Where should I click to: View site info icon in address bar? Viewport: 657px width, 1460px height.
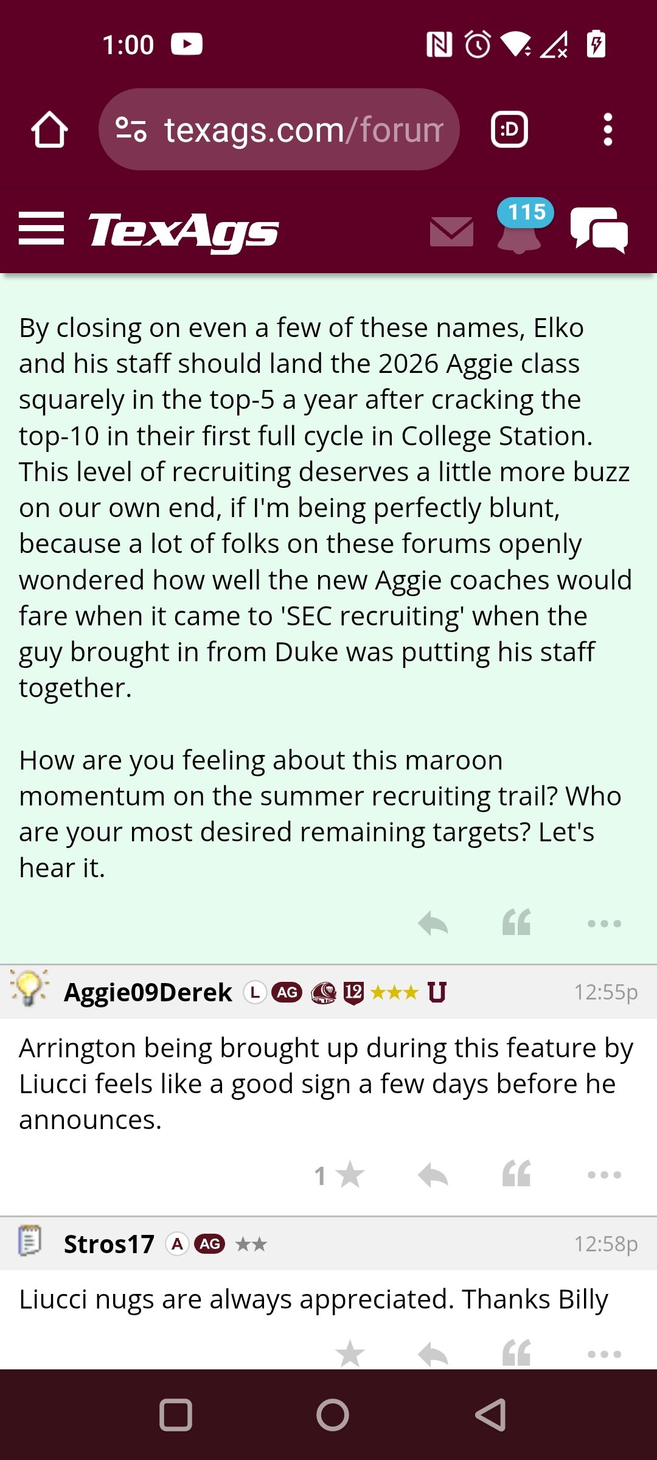tap(131, 130)
